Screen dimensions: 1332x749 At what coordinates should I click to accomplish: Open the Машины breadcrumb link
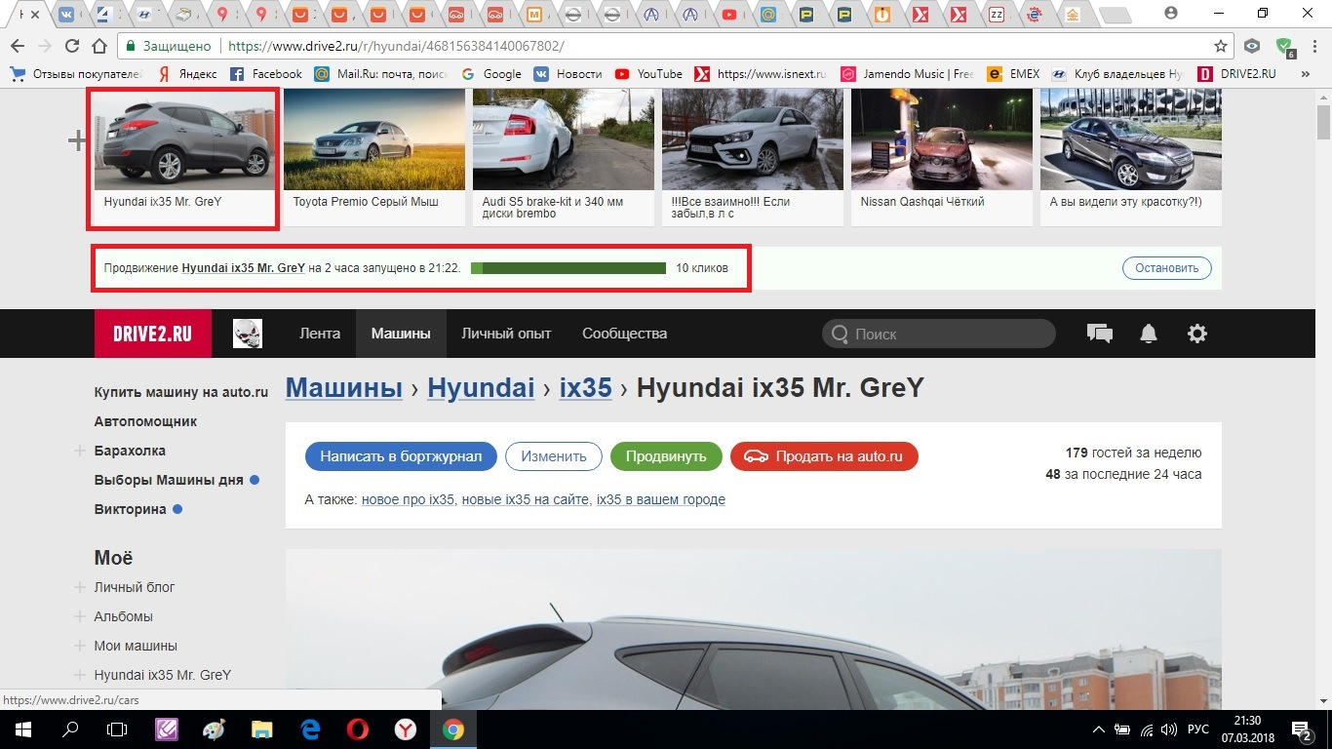[x=344, y=388]
